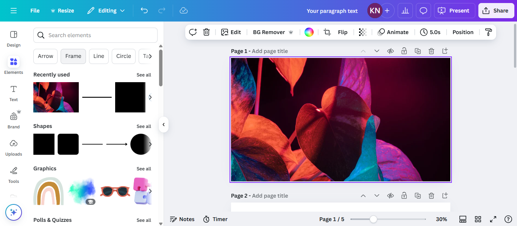Adjust image transparency with the checkerboard icon
517x226 pixels.
[x=362, y=32]
